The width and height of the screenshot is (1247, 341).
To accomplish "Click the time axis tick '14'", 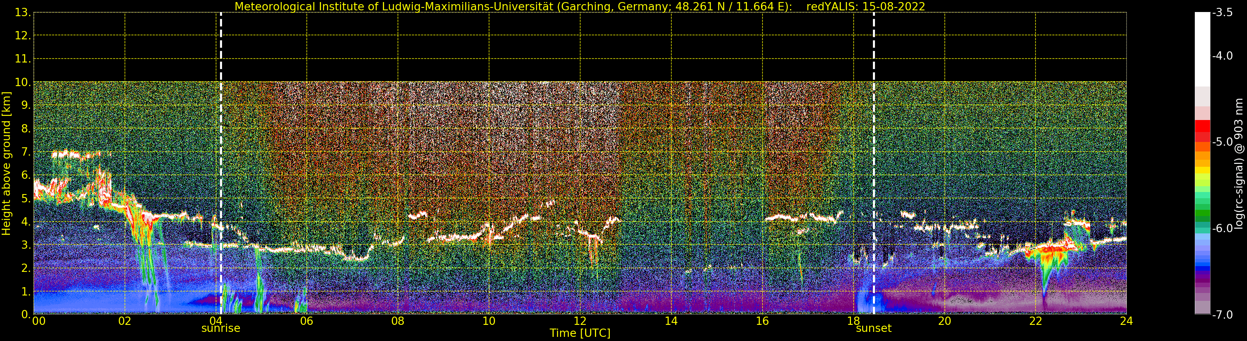I will coord(671,321).
